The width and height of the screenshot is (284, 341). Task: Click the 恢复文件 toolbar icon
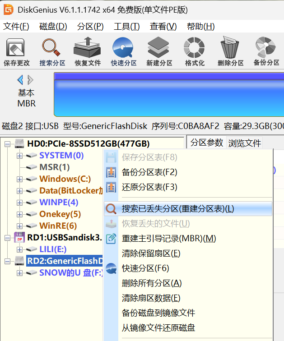(x=87, y=48)
